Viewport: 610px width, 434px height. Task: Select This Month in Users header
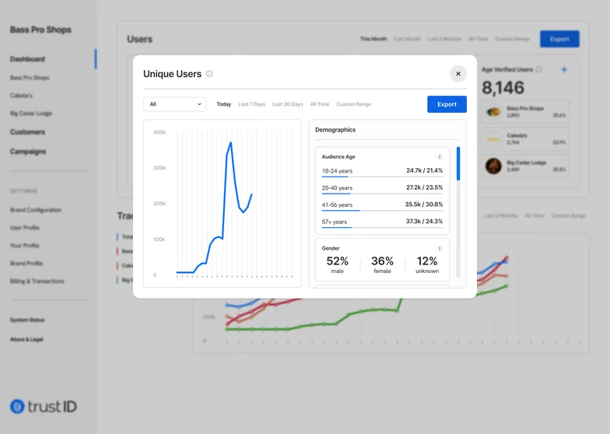click(373, 39)
